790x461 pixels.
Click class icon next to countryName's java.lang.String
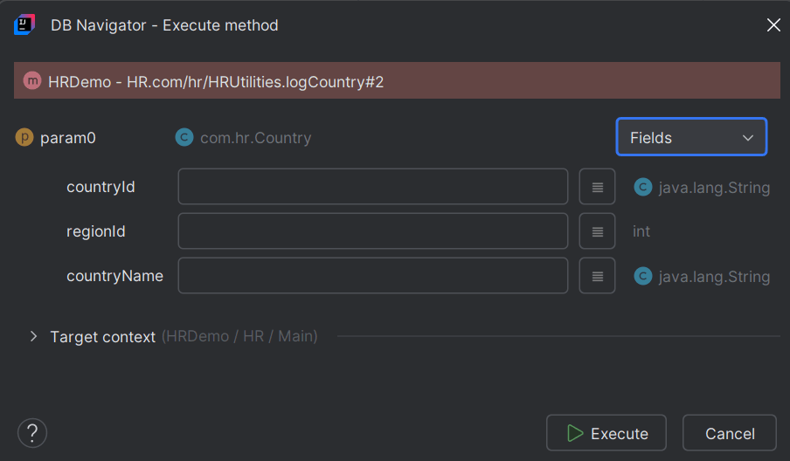(x=643, y=276)
